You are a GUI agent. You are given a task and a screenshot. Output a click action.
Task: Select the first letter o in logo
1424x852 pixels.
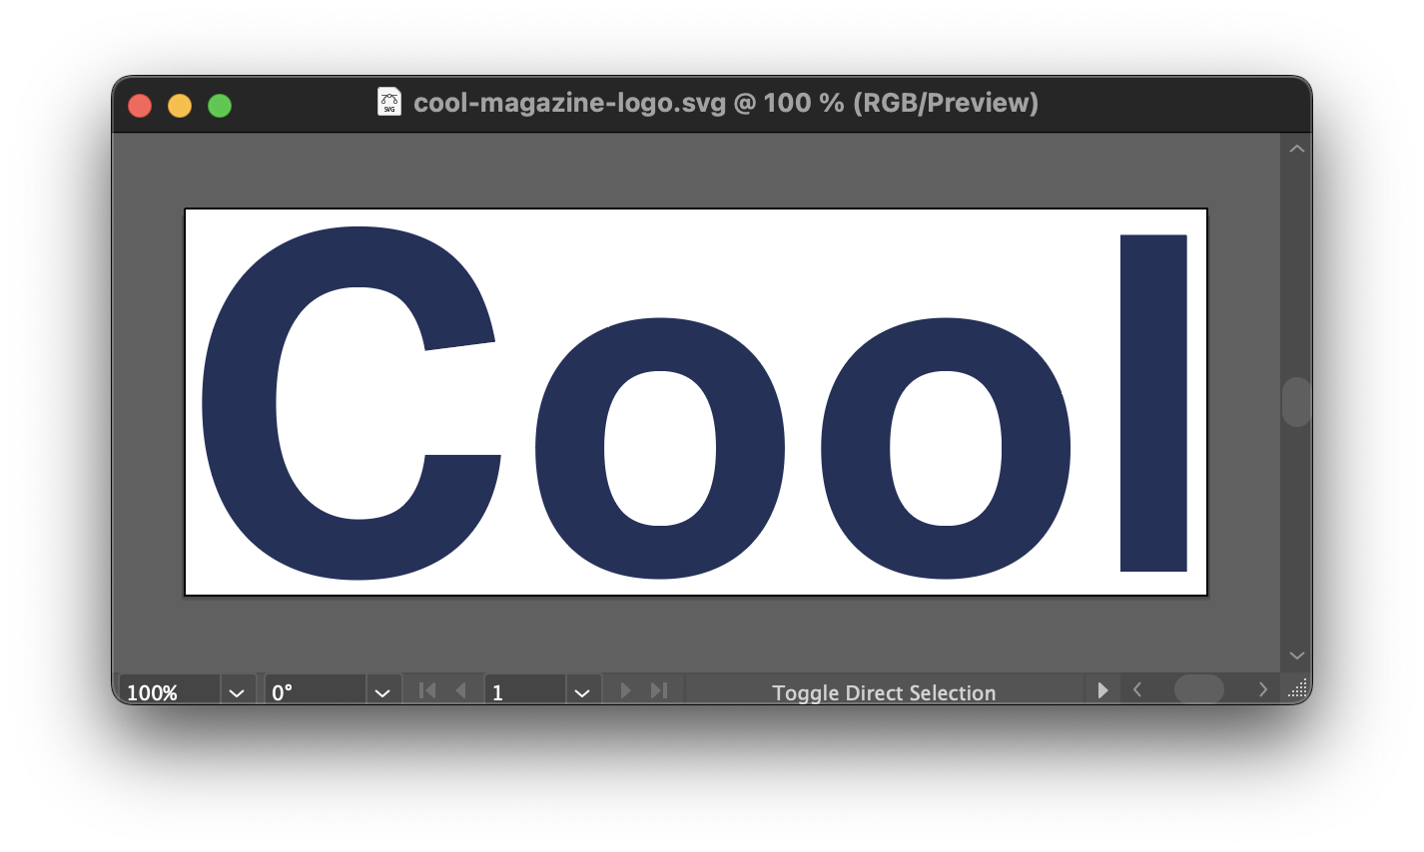pos(569,449)
